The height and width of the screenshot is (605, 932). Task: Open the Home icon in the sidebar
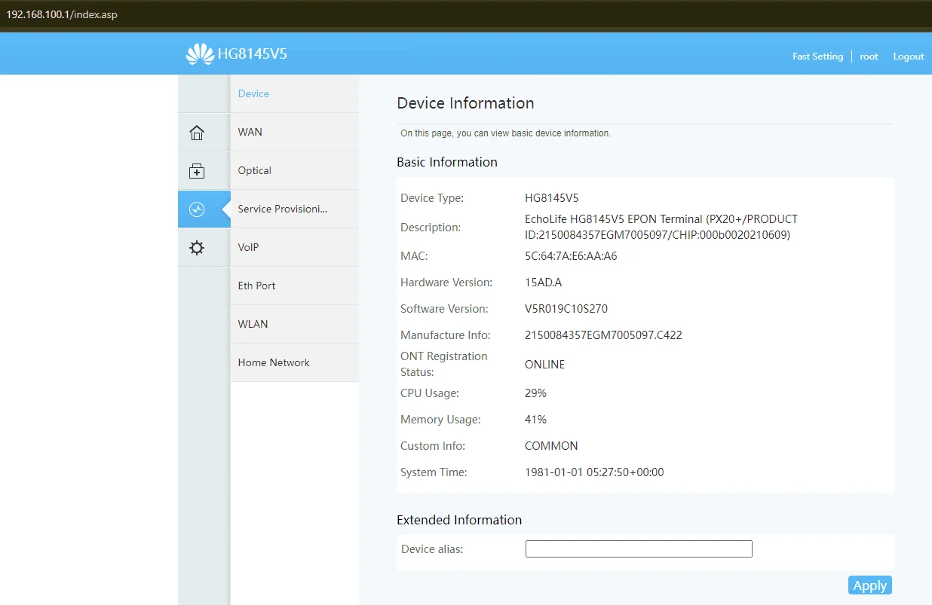(x=197, y=133)
